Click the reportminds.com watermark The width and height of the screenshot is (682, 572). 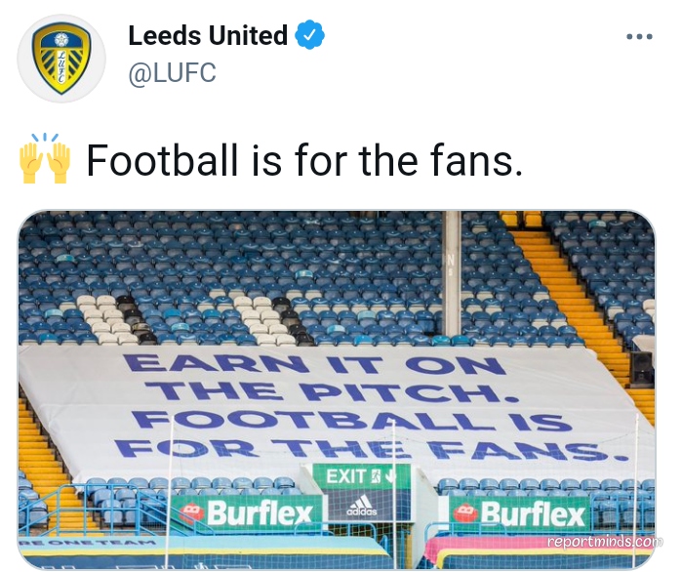[x=605, y=542]
